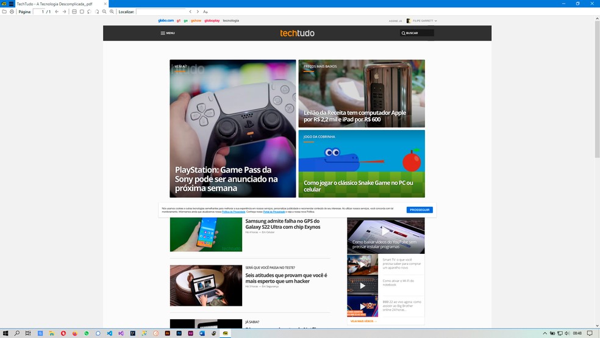600x338 pixels.
Task: Toggle match case (Aa) for search
Action: click(x=205, y=12)
